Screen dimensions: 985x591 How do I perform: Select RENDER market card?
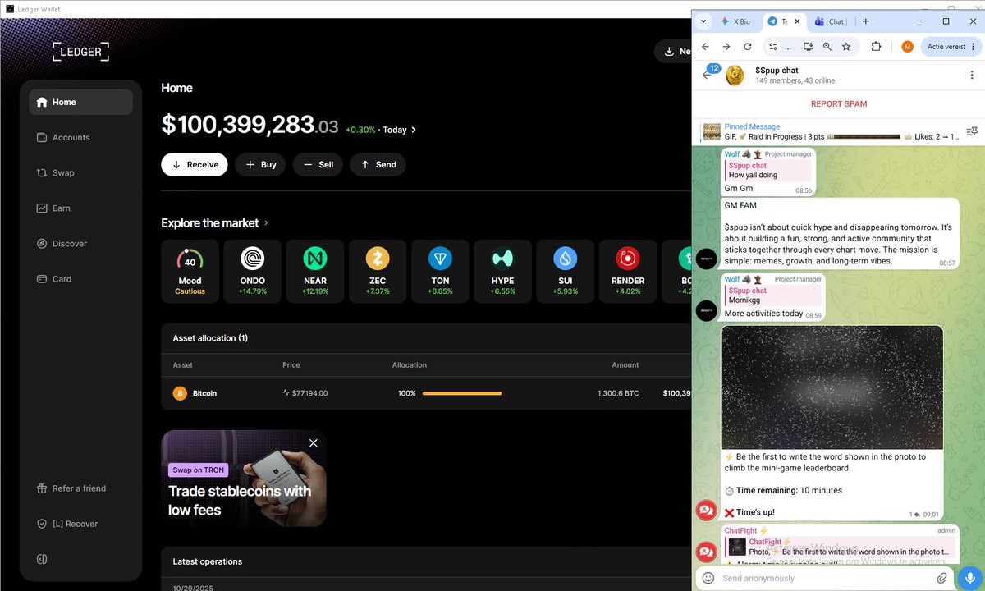click(628, 271)
